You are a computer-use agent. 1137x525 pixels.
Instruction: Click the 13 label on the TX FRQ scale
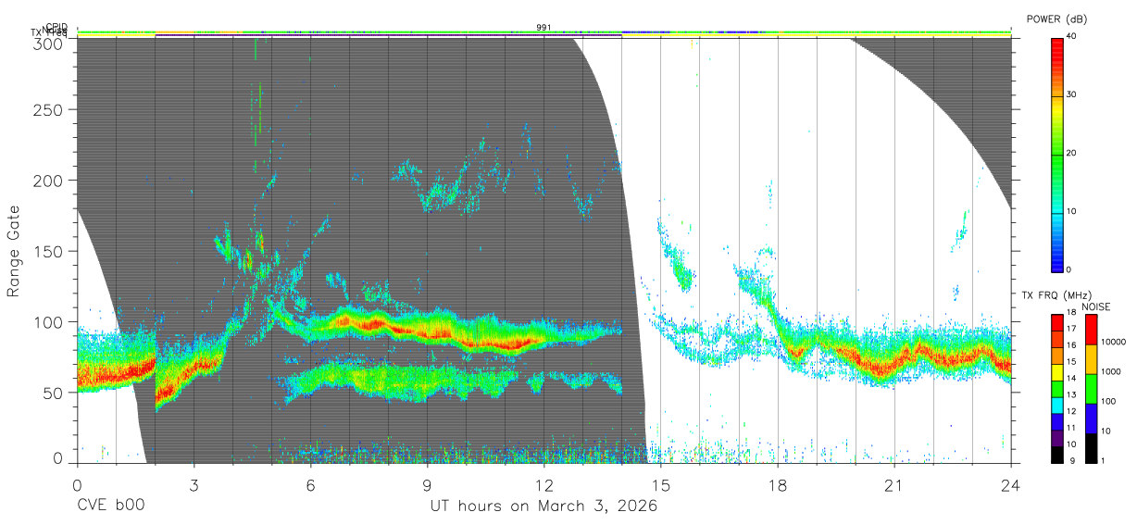tap(1072, 395)
